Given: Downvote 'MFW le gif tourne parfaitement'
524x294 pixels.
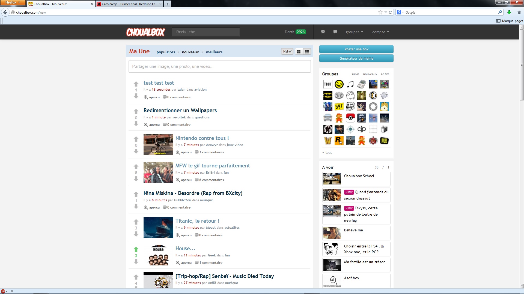Looking at the screenshot, I should [x=136, y=179].
